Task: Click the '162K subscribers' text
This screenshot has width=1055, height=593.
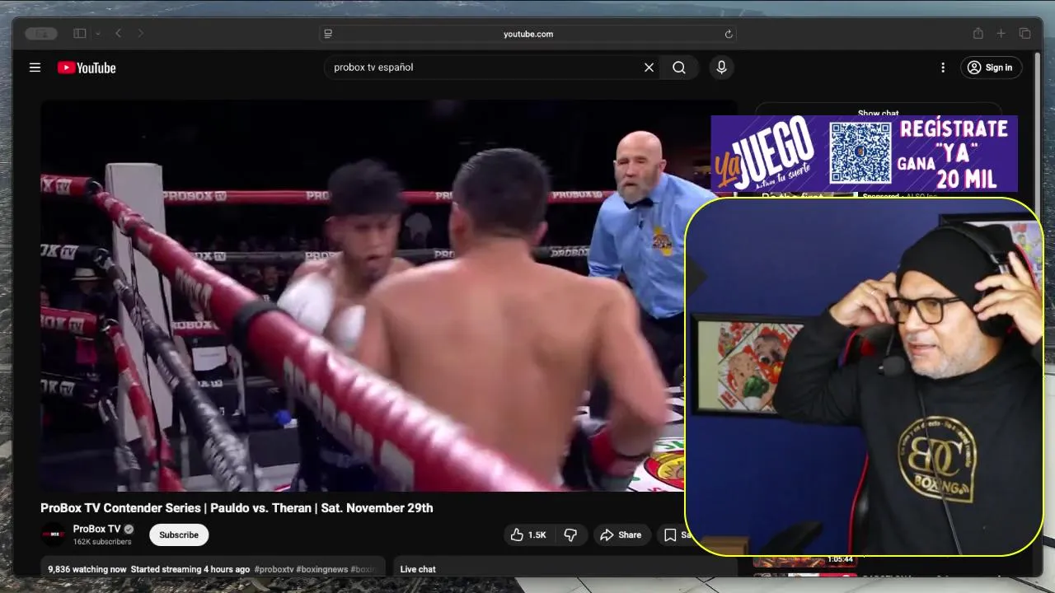Action: pos(102,542)
